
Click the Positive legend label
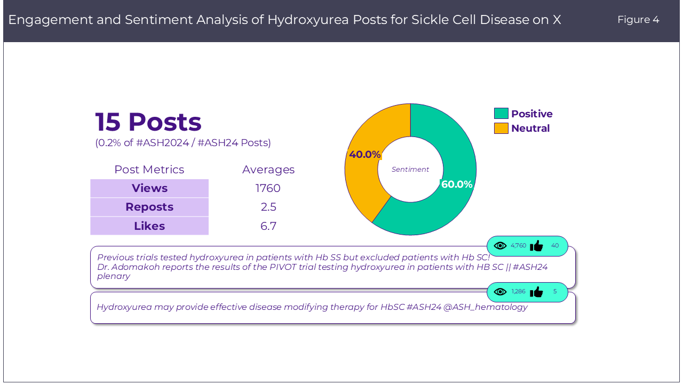tap(531, 114)
